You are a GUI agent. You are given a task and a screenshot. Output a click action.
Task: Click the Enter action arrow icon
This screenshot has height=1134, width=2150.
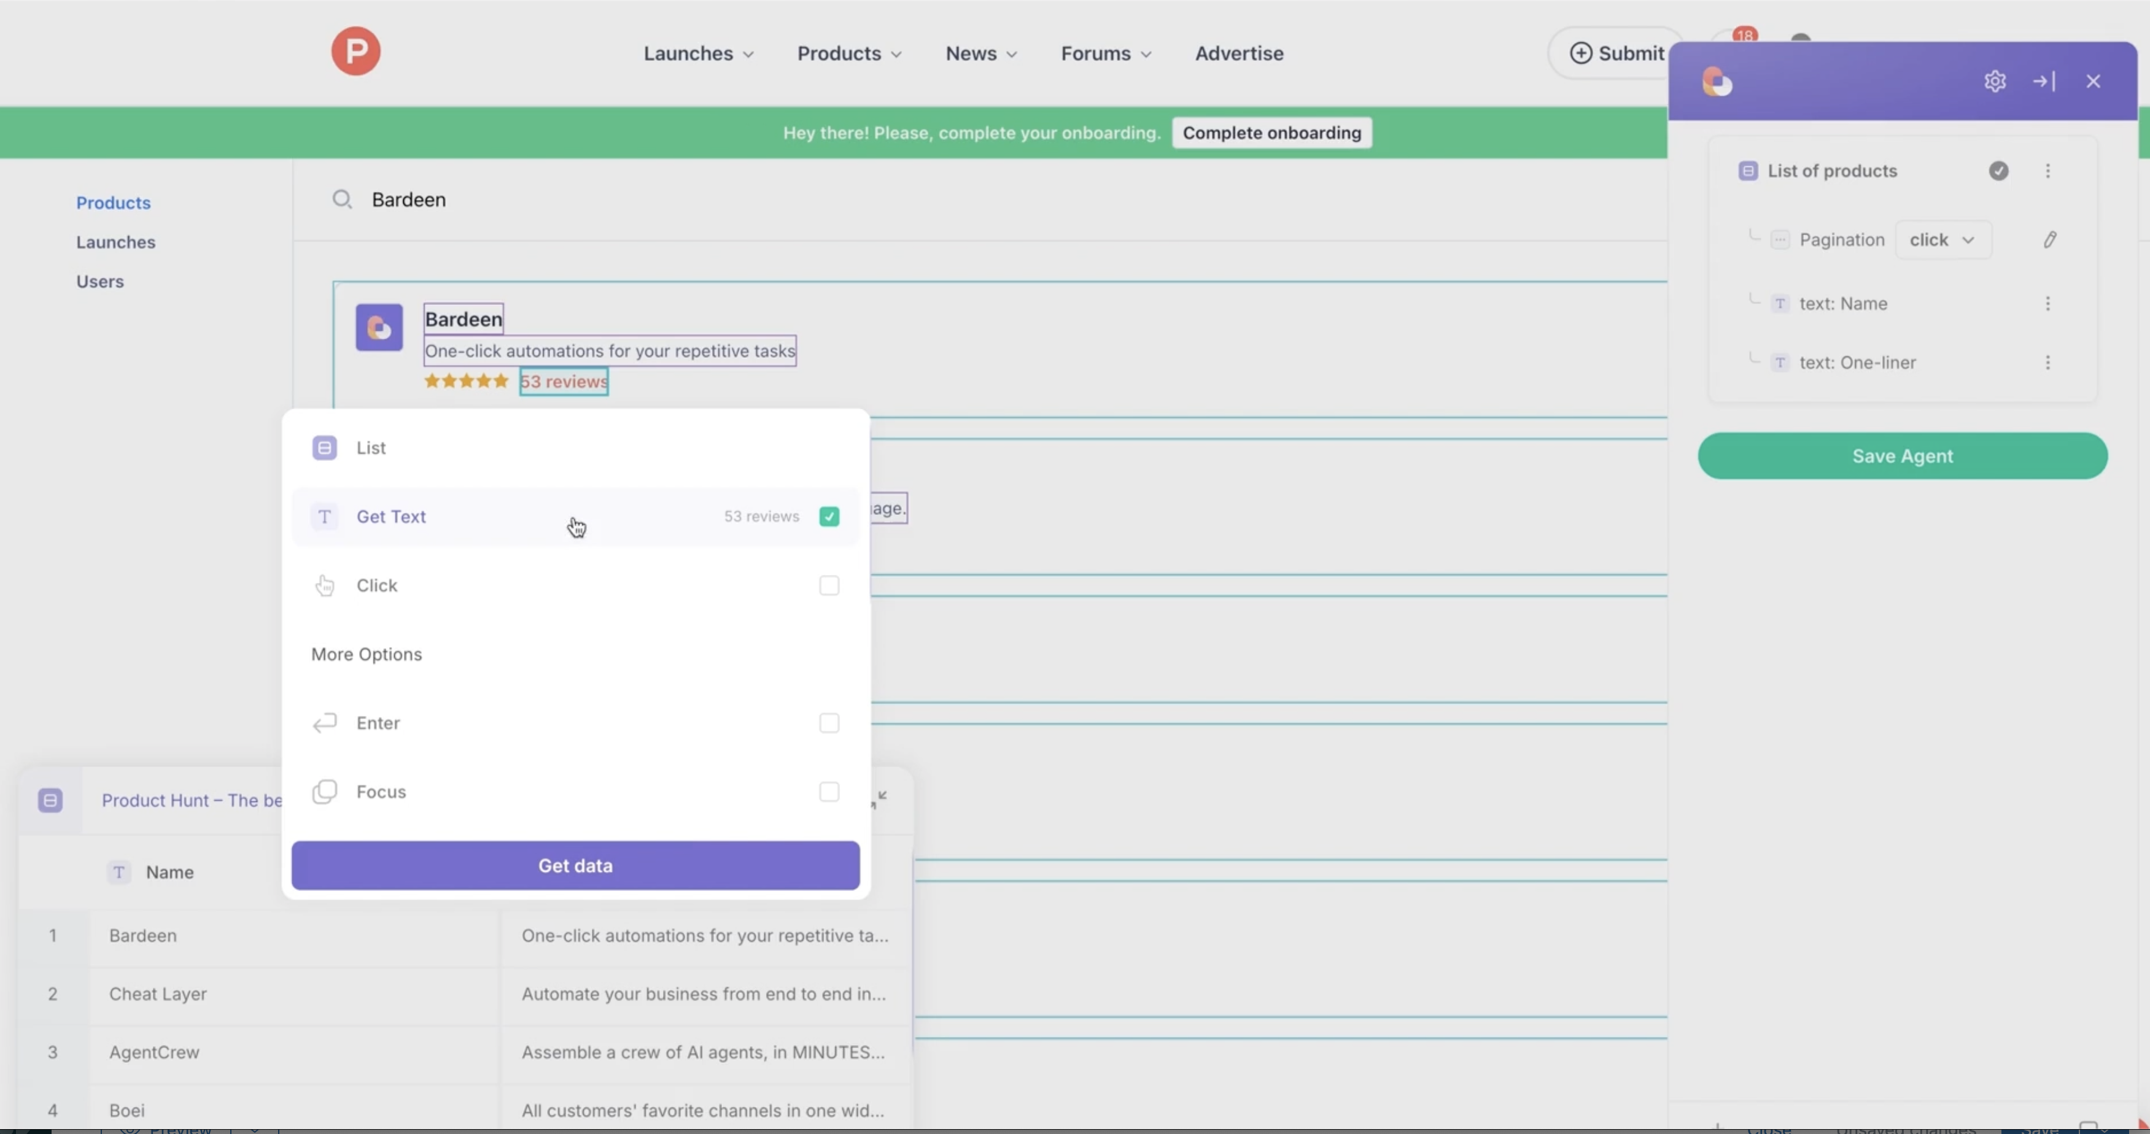(x=325, y=723)
